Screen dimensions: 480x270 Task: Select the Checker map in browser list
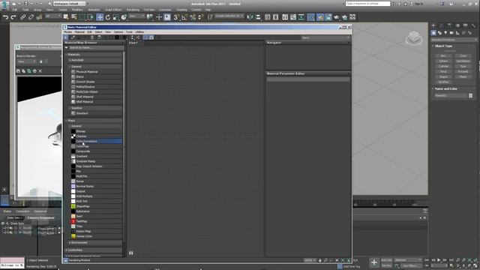pyautogui.click(x=97, y=136)
